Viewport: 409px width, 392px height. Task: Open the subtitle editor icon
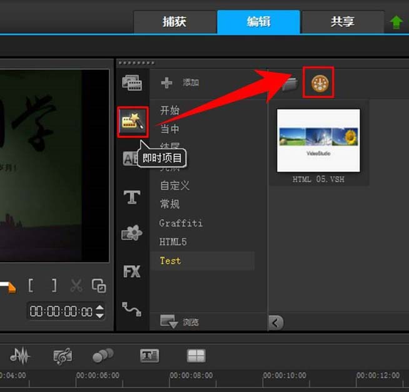point(149,356)
